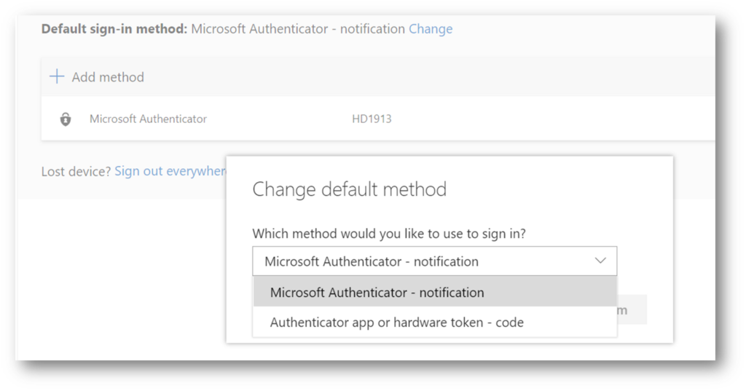Click the Which method would you like question label
This screenshot has width=746, height=391.
pos(389,234)
